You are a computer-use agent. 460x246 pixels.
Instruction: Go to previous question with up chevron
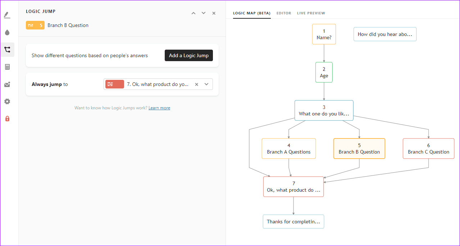pyautogui.click(x=193, y=13)
